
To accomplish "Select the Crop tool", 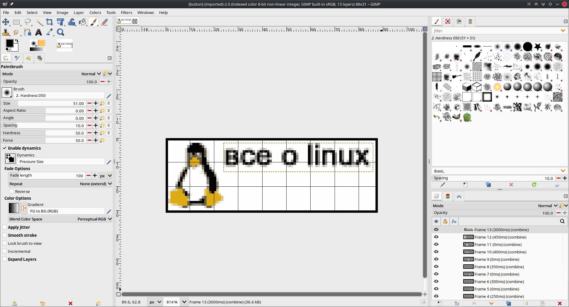I will 49,22.
